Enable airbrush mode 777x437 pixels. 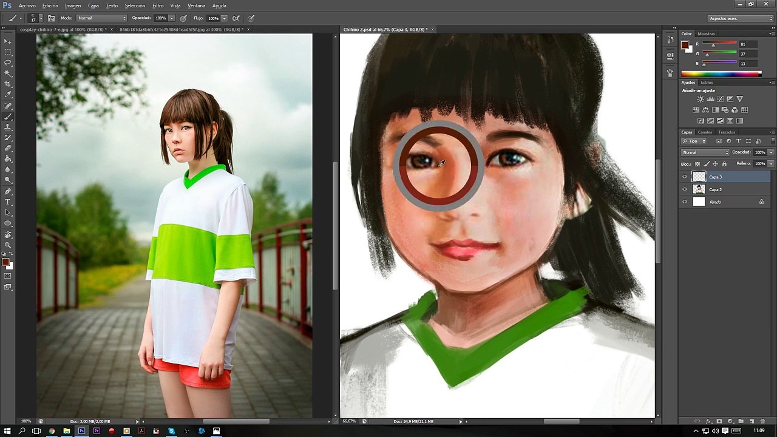236,18
